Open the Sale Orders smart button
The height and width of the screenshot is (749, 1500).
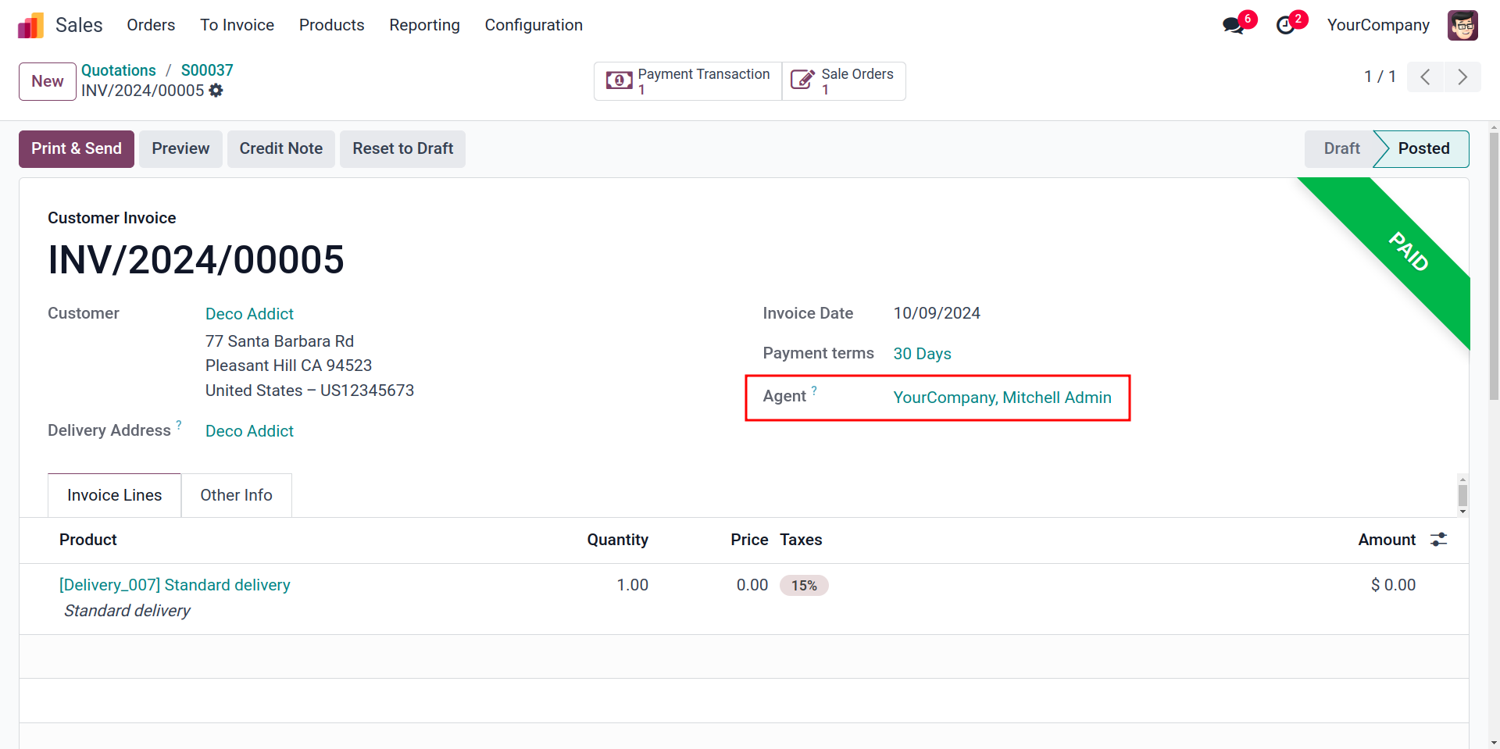(x=844, y=81)
